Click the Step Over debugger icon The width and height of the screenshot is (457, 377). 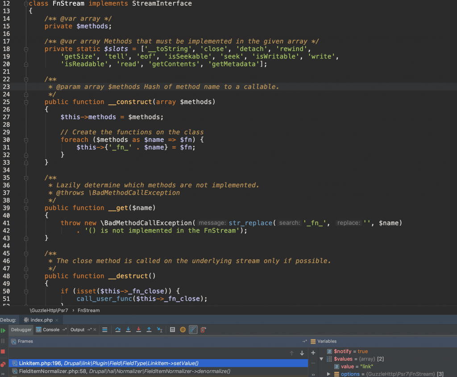118,330
